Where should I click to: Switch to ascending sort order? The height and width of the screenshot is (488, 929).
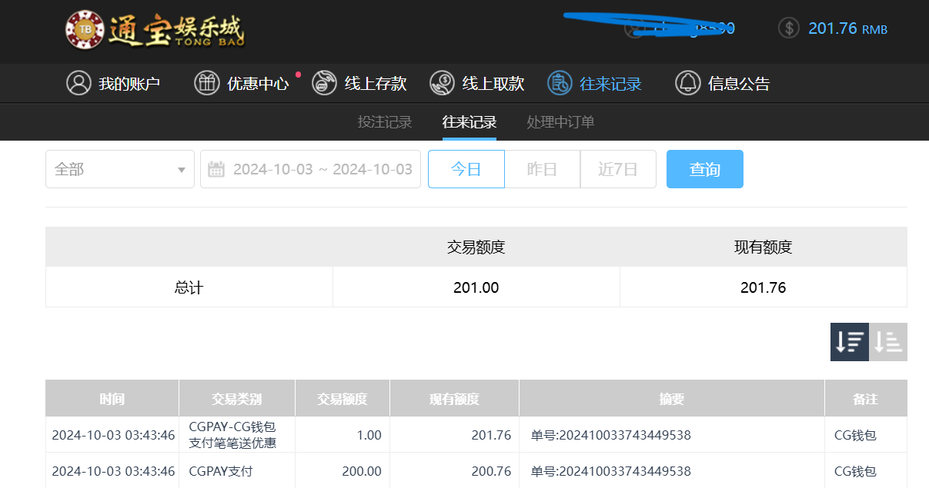click(x=888, y=340)
